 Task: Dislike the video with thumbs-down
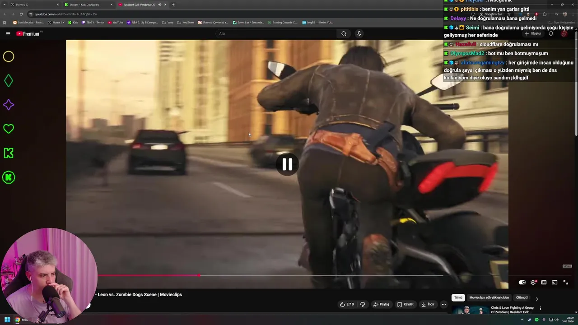click(363, 304)
